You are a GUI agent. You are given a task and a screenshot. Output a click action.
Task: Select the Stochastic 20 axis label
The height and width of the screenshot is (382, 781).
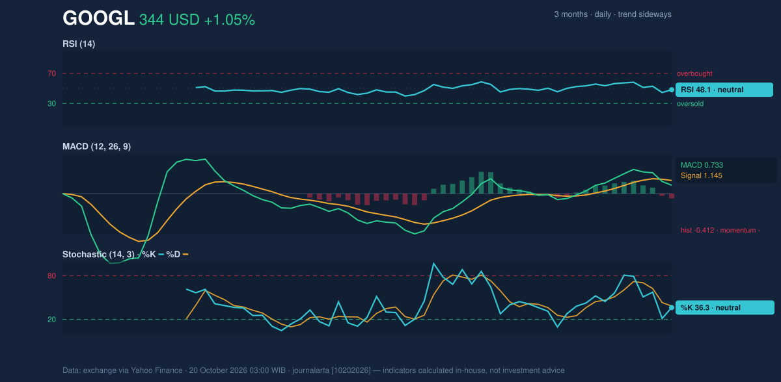click(51, 319)
